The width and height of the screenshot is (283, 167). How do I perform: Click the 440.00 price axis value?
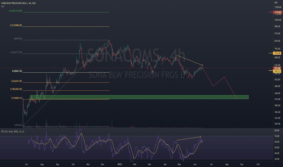pyautogui.click(x=278, y=93)
